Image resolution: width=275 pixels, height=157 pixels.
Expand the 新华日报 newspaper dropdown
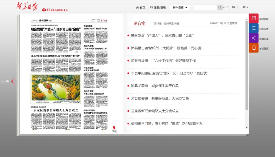(x=181, y=8)
